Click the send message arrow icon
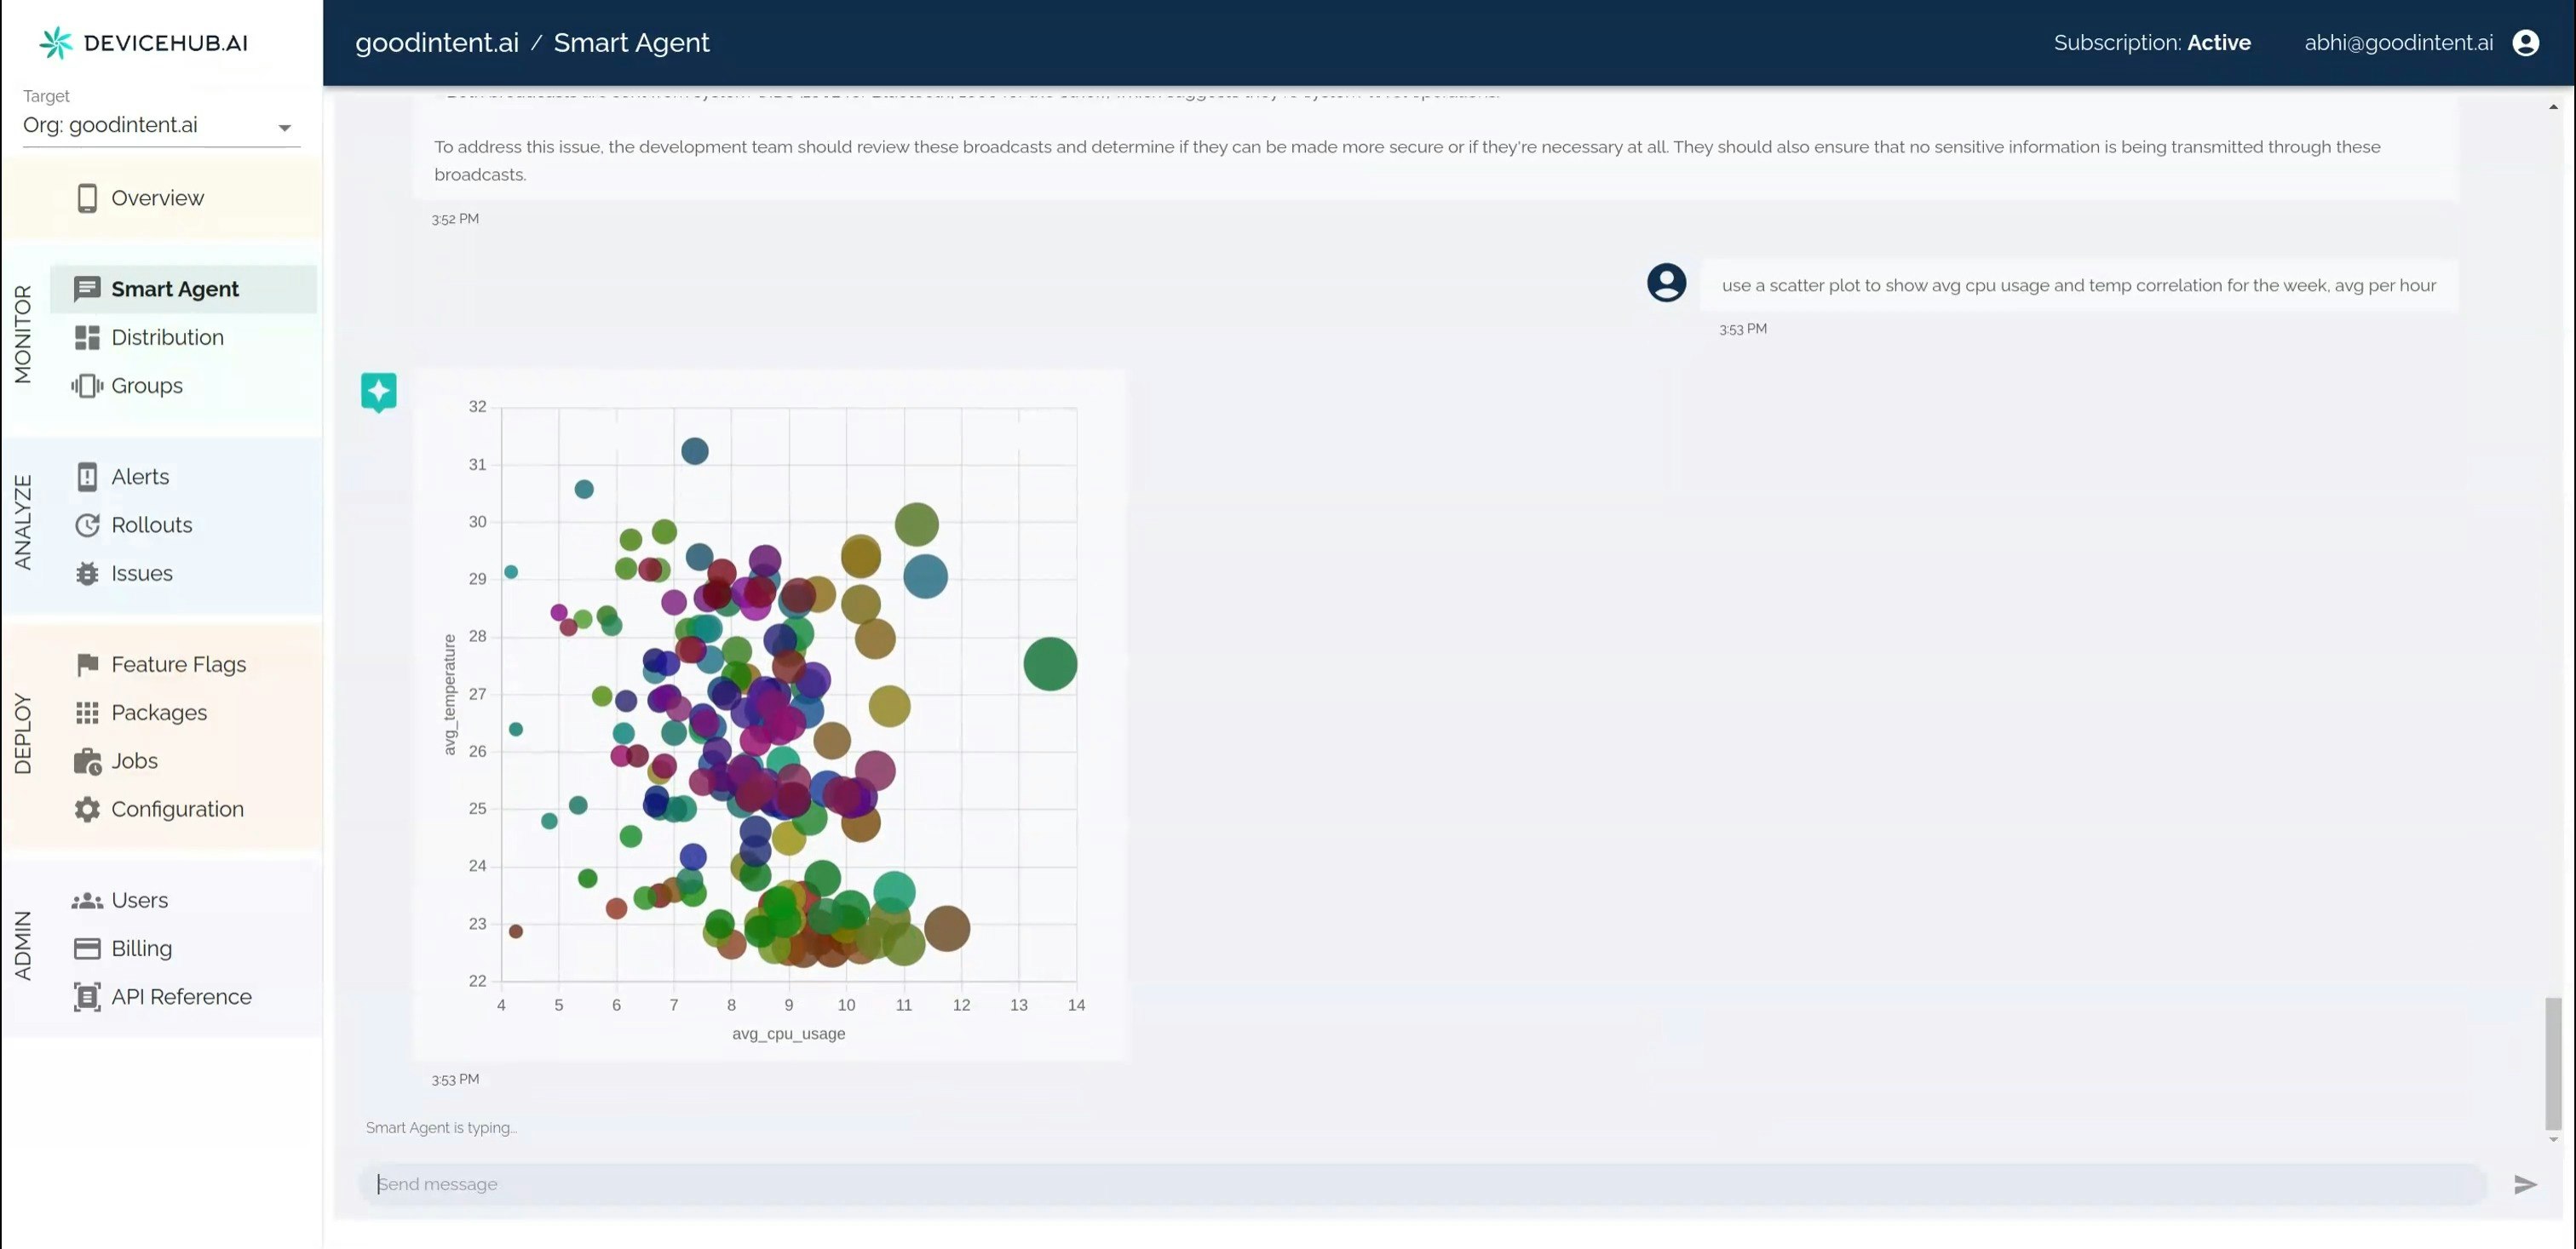The width and height of the screenshot is (2576, 1249). pos(2524,1184)
